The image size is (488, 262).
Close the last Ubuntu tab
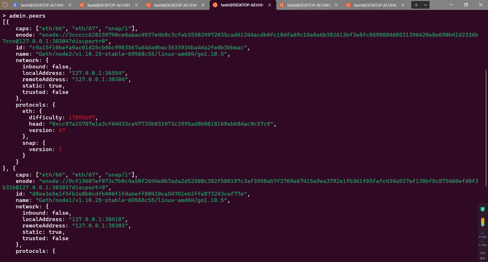click(x=403, y=5)
